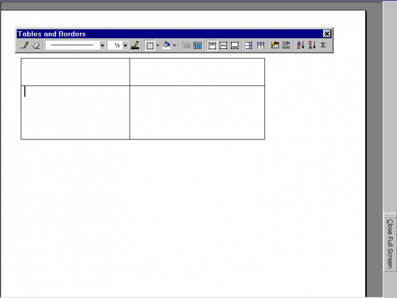Click the top-left table cell
Viewport: 397px width, 298px height.
pyautogui.click(x=75, y=72)
